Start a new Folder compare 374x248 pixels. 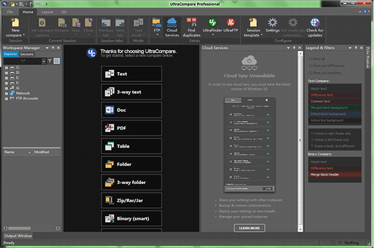[131, 164]
